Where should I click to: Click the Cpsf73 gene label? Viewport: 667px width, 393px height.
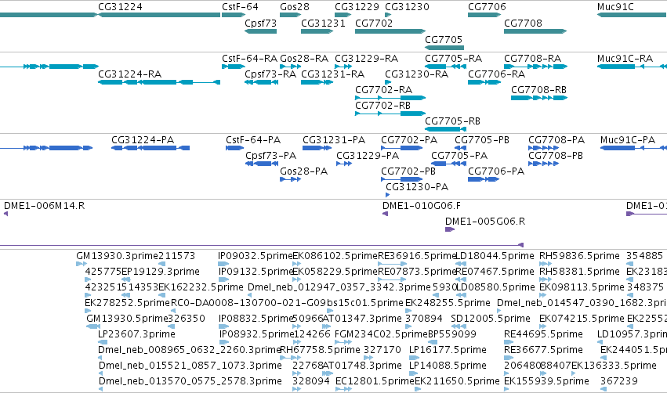260,23
